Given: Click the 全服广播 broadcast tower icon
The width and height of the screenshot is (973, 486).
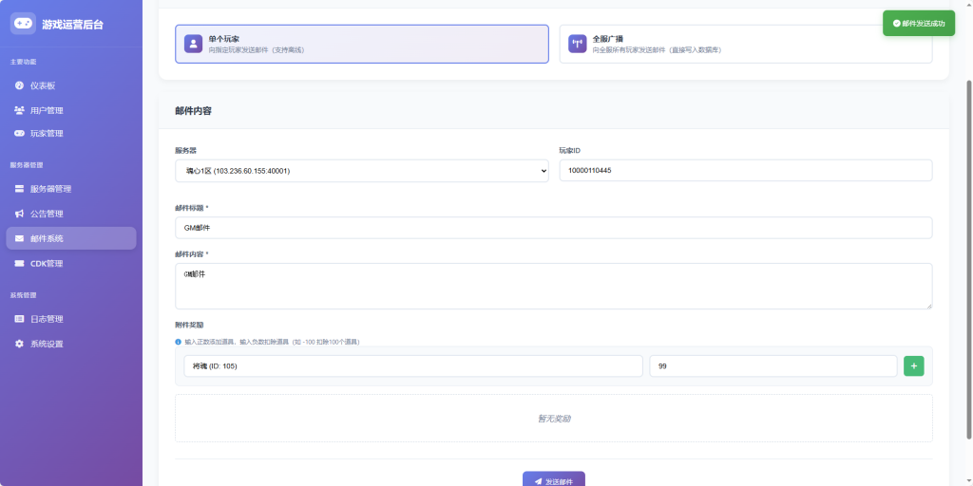Looking at the screenshot, I should [578, 44].
